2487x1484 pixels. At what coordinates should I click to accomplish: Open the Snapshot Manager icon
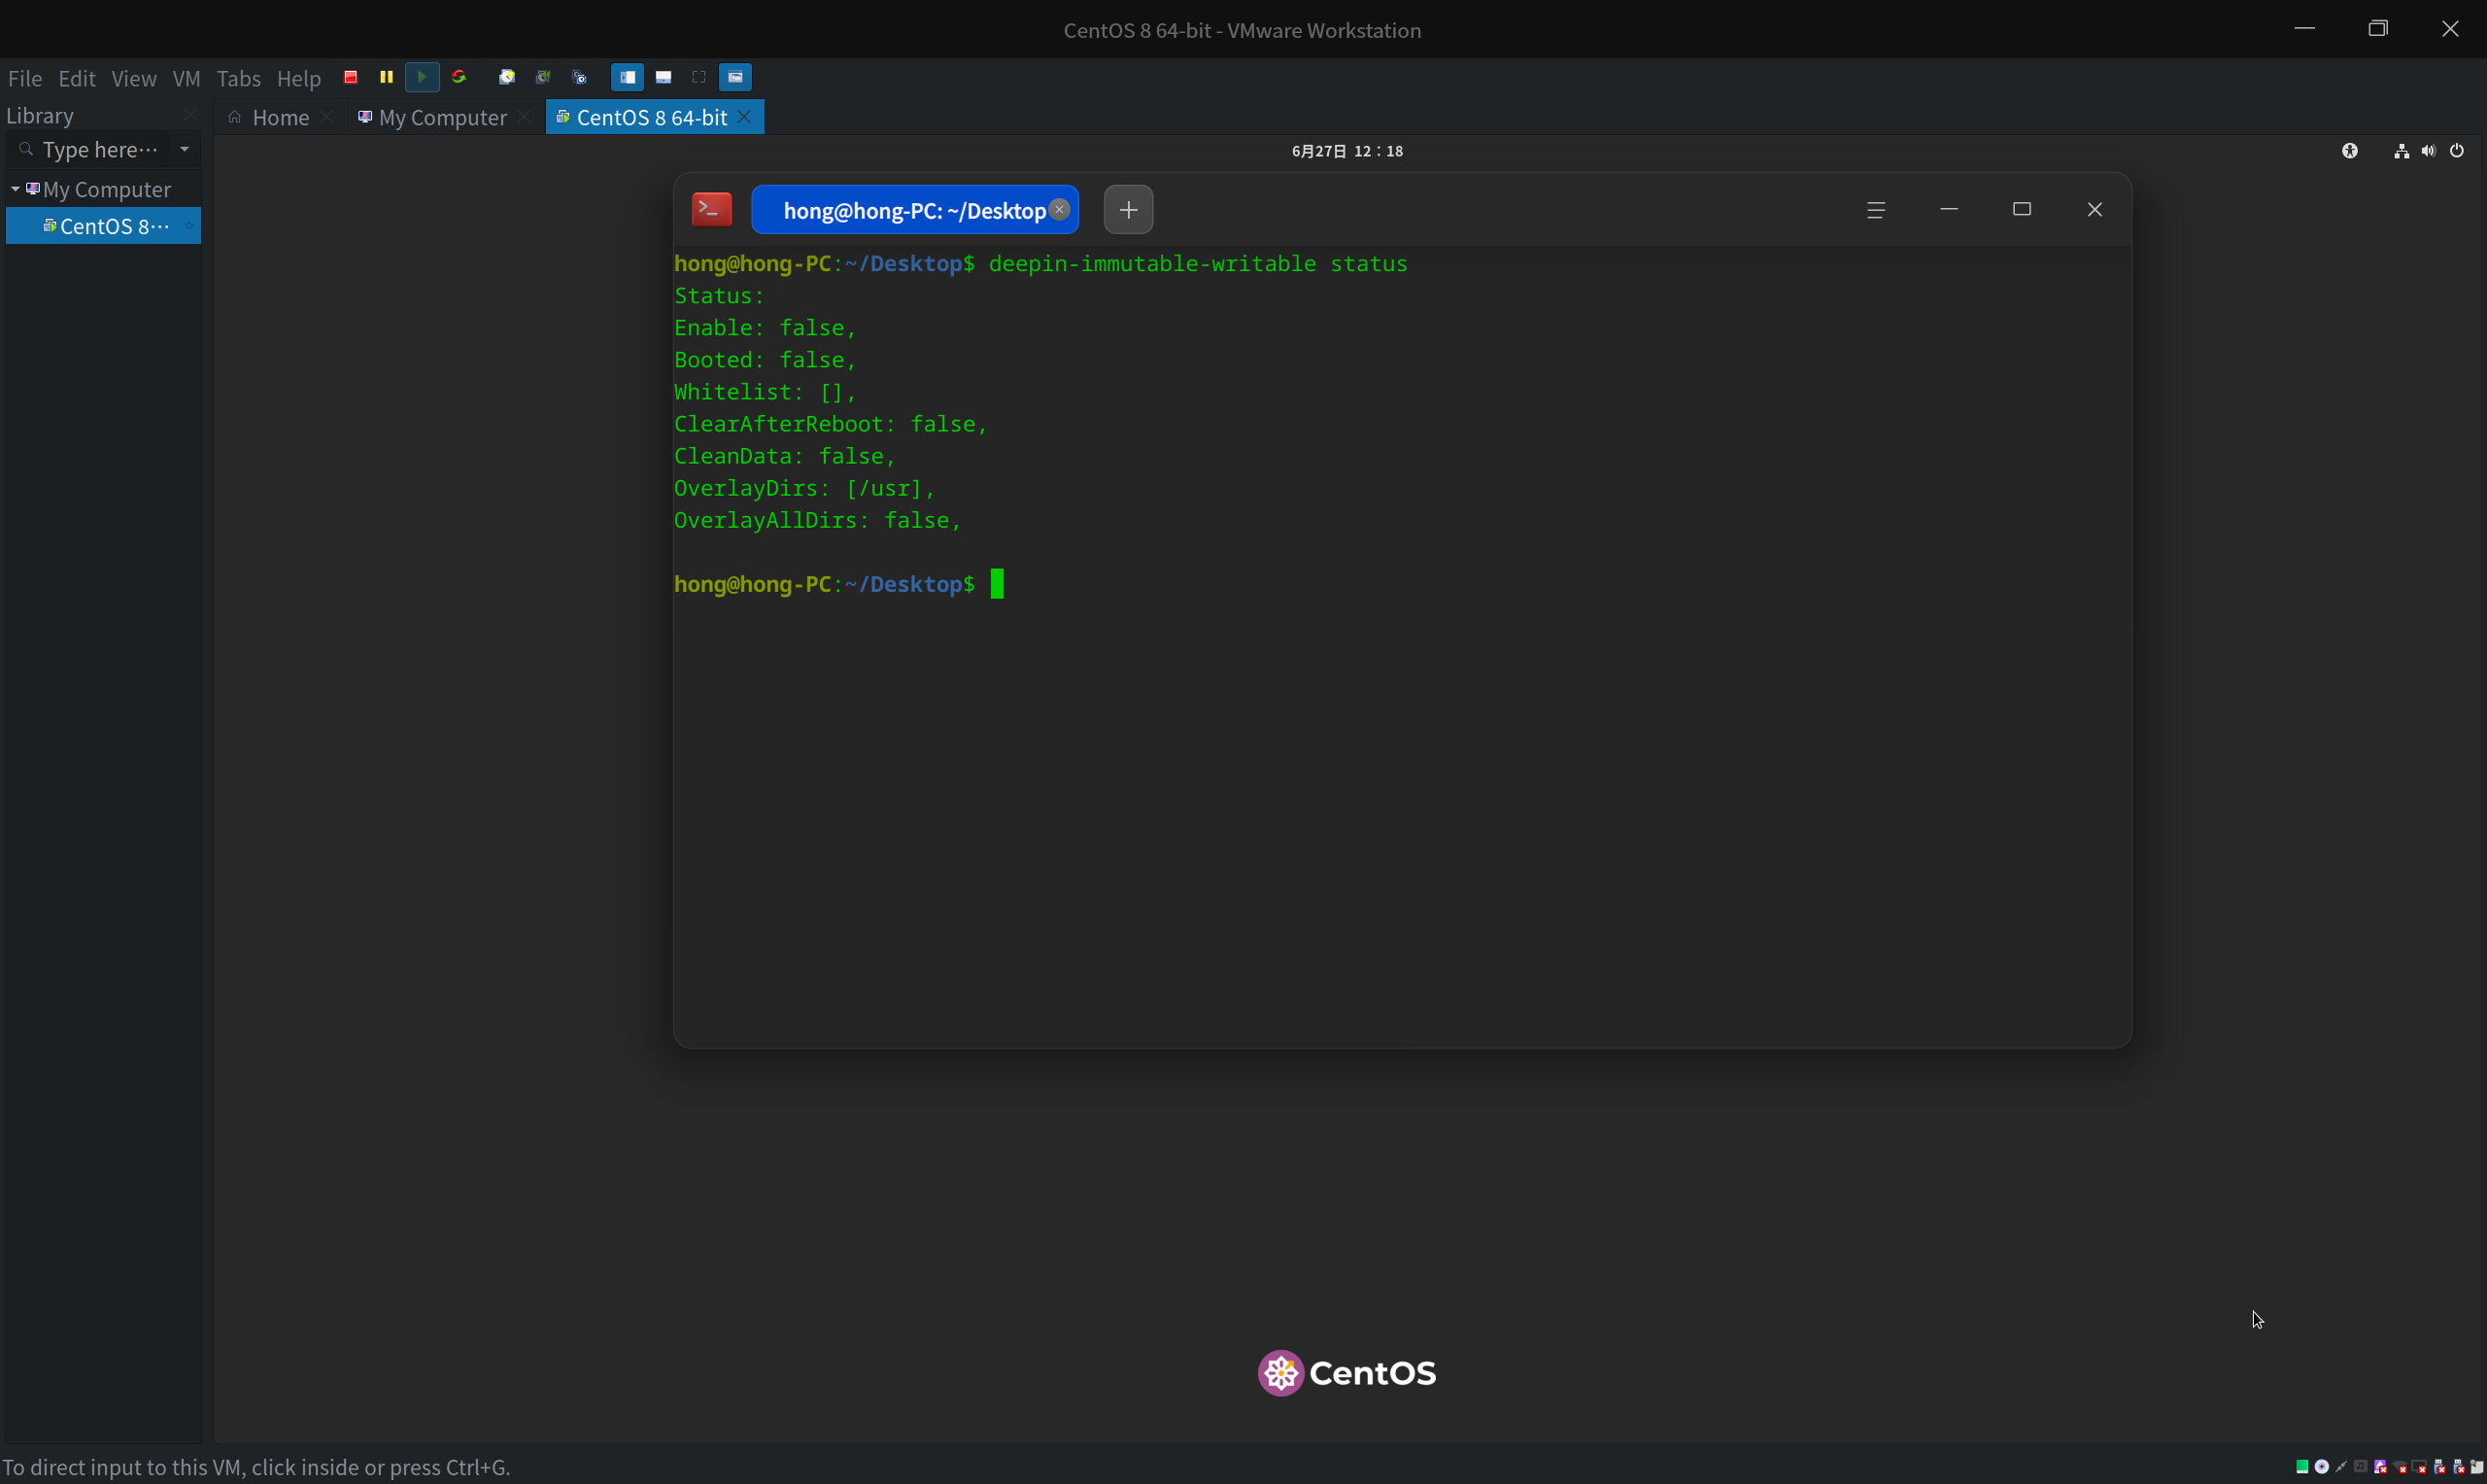click(x=579, y=77)
